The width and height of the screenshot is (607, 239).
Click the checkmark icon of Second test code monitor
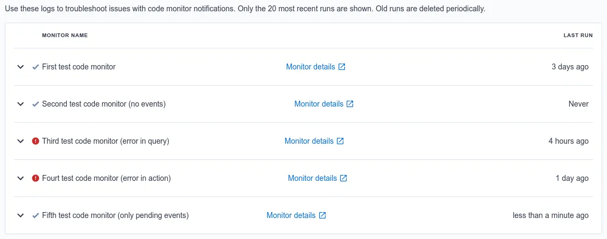click(36, 104)
